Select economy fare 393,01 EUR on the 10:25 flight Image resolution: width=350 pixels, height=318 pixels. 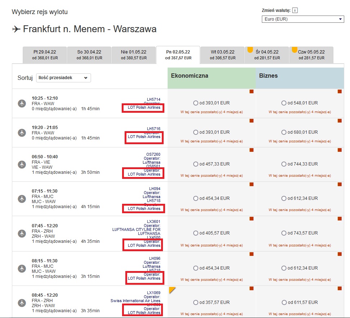(x=196, y=103)
